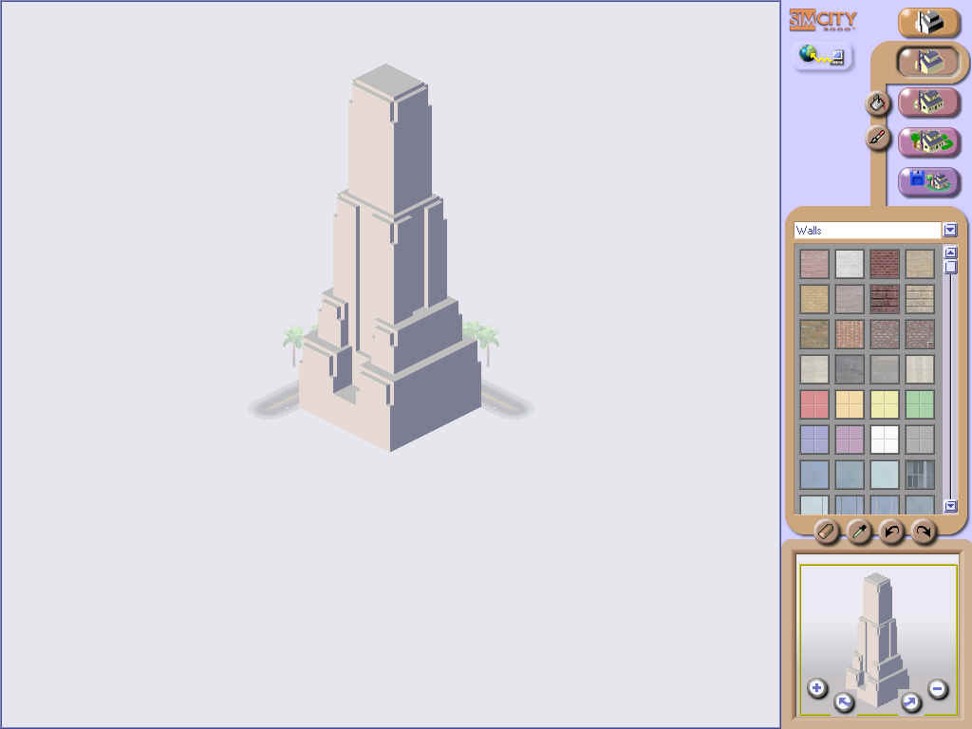Choose the pink brick wall texture
Viewport: 972px width, 729px height.
tap(813, 264)
